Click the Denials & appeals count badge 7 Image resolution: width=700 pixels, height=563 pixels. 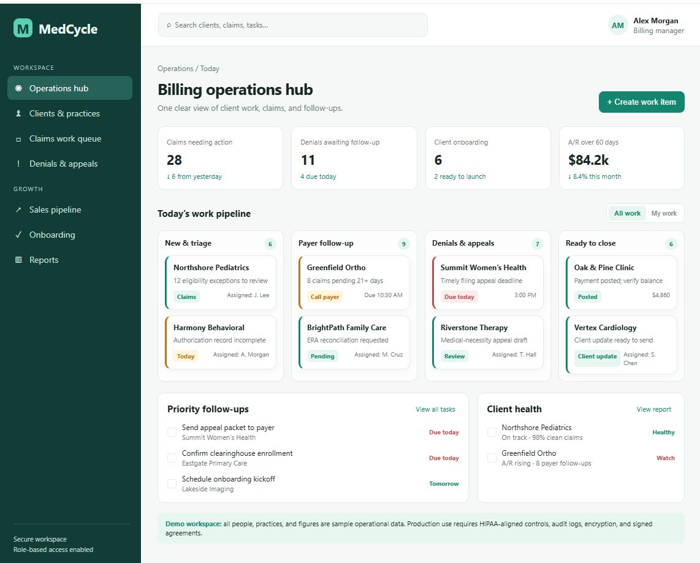coord(538,244)
